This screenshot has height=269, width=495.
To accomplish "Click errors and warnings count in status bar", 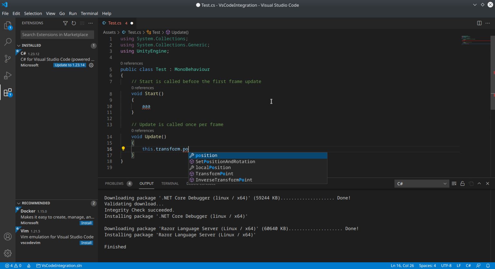I will 13,266.
